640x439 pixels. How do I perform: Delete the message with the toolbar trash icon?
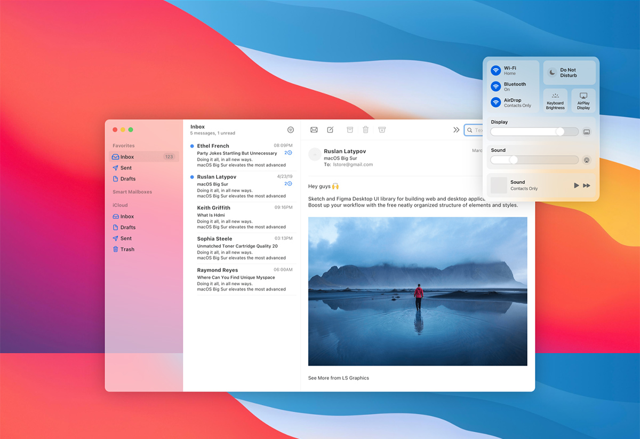[x=366, y=130]
